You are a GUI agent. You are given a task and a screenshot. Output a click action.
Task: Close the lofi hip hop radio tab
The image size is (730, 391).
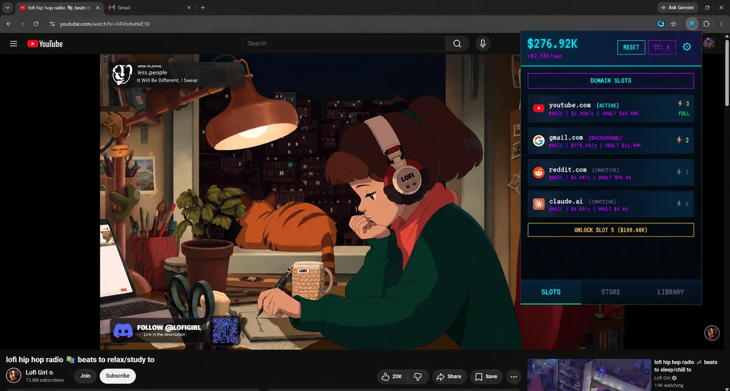point(98,8)
